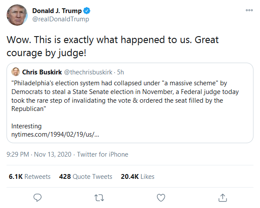
Task: Like the tweet with heart icon
Action: 161,198
